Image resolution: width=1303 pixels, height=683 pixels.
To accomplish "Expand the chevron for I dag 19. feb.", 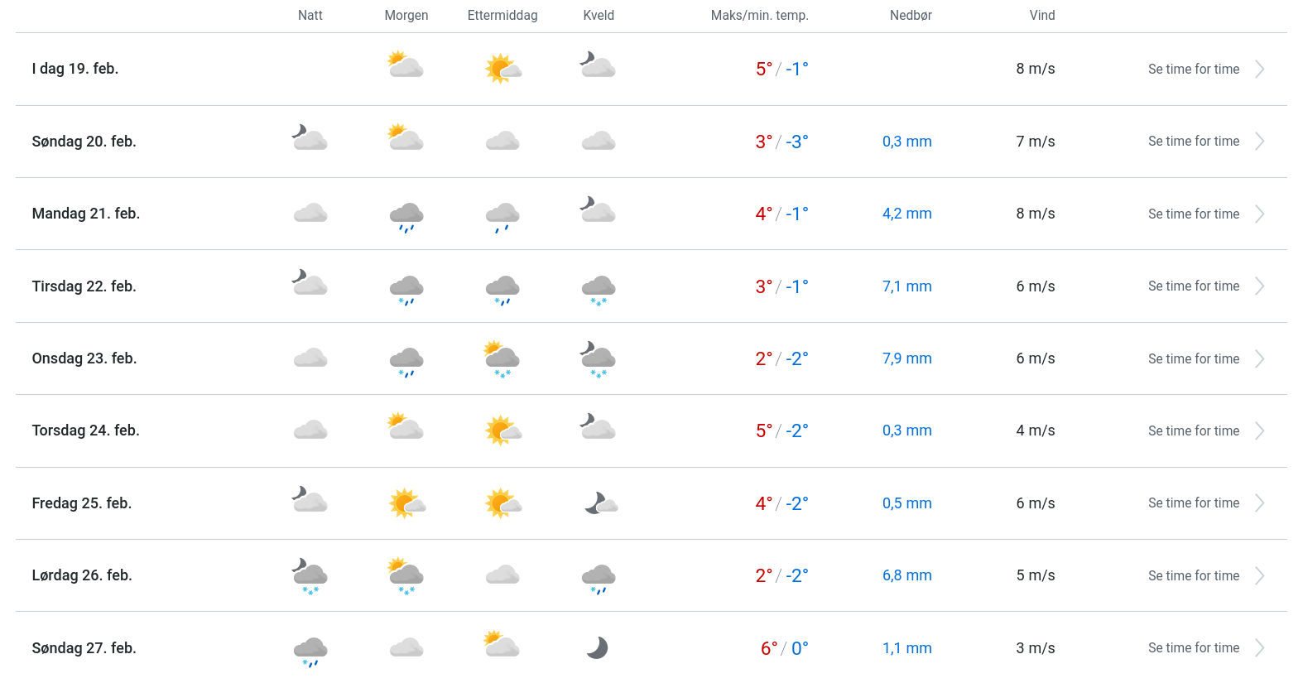I will 1259,70.
